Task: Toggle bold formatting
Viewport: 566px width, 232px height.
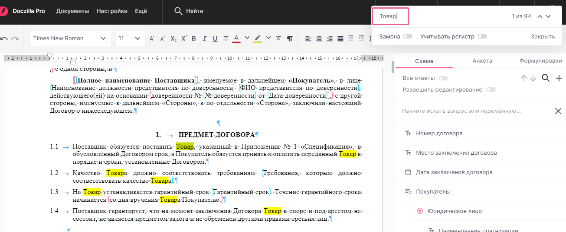Action: coord(194,38)
